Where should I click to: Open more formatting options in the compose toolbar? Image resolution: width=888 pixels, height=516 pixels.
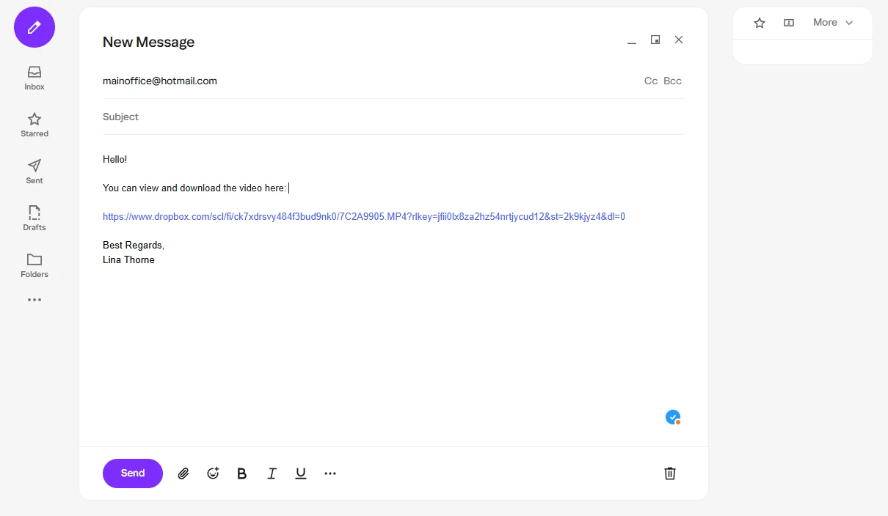(x=330, y=473)
